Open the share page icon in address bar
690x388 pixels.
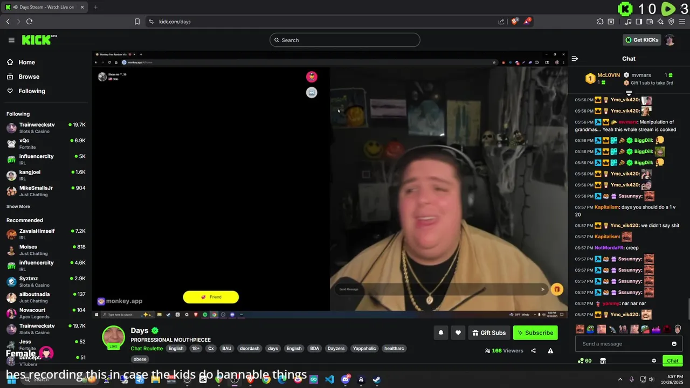point(501,22)
